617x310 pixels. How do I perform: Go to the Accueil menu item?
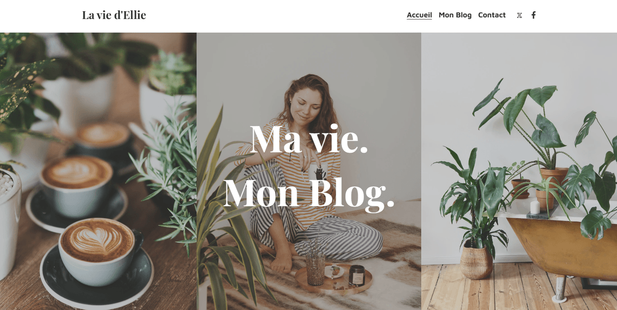pyautogui.click(x=420, y=15)
